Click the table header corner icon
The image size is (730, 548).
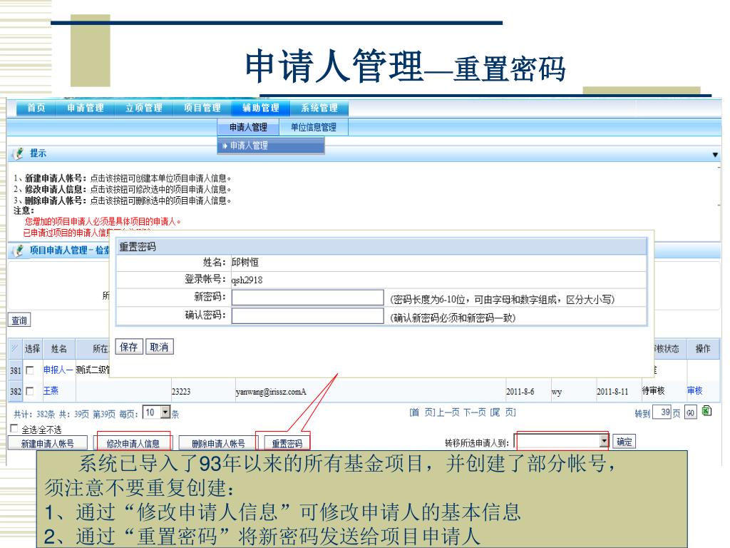pos(15,348)
